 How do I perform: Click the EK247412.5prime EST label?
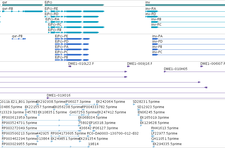(112, 112)
